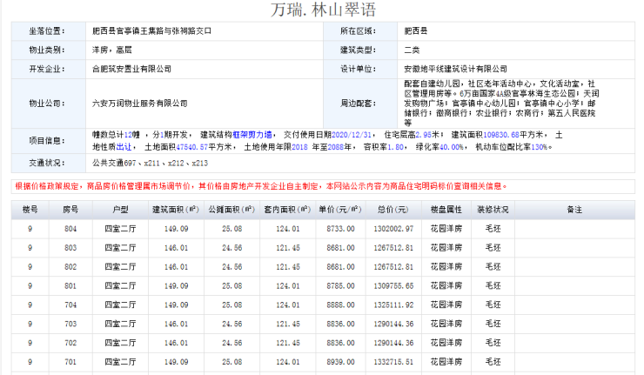This screenshot has height=375, width=644.
Task: Click the 公共交通 bus routes text
Action: pyautogui.click(x=150, y=163)
